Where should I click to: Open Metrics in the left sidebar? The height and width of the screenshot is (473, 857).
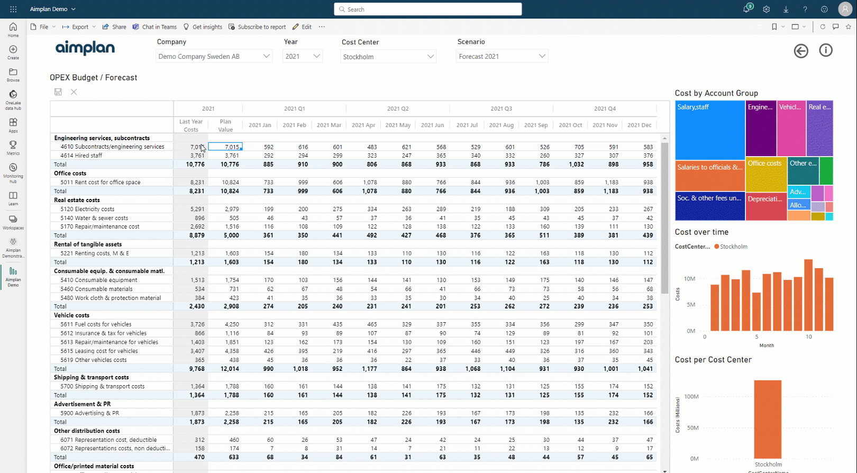pyautogui.click(x=13, y=148)
